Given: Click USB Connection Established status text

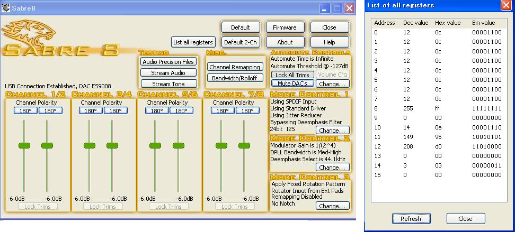Looking at the screenshot, I should tap(58, 86).
